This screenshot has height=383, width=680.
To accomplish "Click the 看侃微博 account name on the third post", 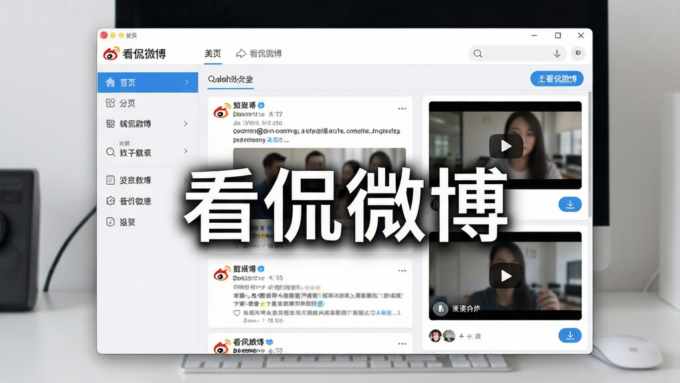I will (x=248, y=342).
